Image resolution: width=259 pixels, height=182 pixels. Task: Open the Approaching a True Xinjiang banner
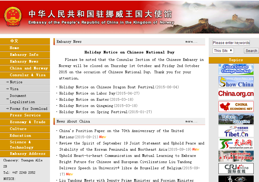click(x=236, y=156)
